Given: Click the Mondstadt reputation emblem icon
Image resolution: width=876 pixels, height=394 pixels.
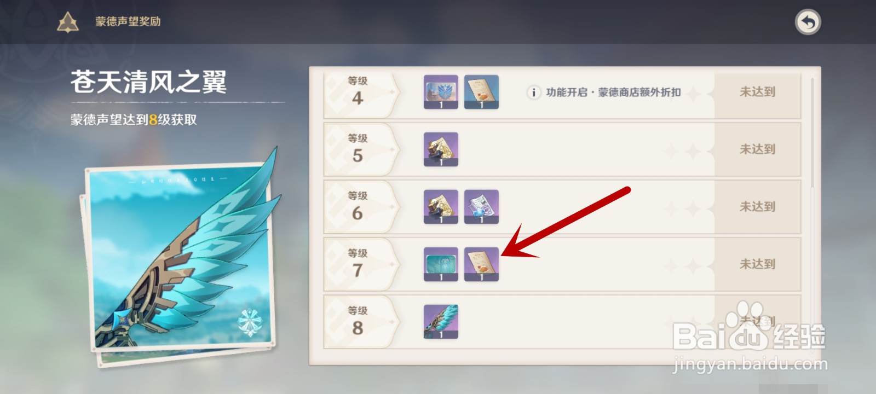Looking at the screenshot, I should click(x=68, y=22).
